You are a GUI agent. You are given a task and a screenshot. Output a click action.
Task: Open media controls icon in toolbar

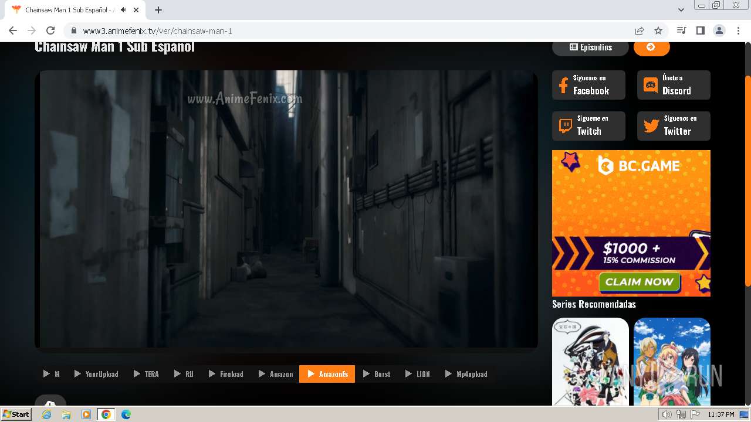tap(681, 30)
